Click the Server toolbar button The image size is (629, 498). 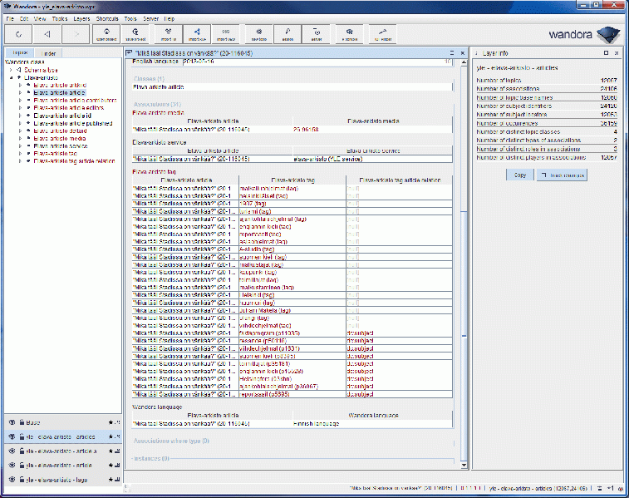point(316,34)
